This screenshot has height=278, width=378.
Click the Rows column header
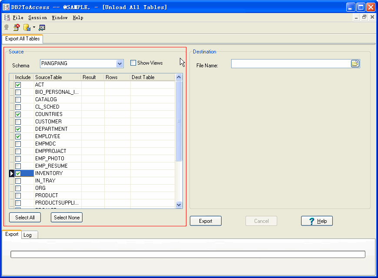[117, 77]
